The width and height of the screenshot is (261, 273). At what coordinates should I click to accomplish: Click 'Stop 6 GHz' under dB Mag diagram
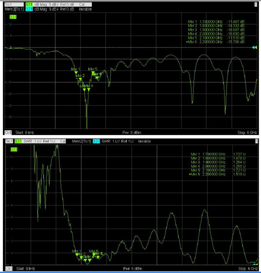247,133
